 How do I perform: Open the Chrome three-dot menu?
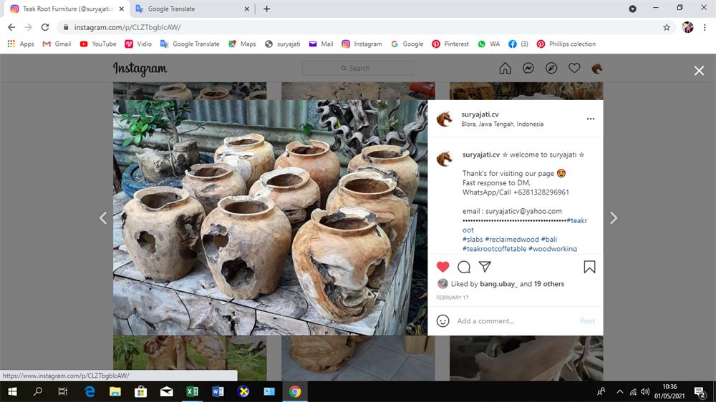(705, 27)
